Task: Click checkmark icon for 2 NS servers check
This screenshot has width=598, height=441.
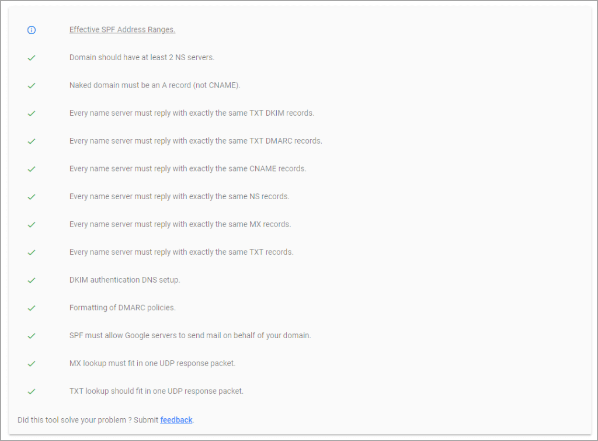Action: [x=32, y=58]
